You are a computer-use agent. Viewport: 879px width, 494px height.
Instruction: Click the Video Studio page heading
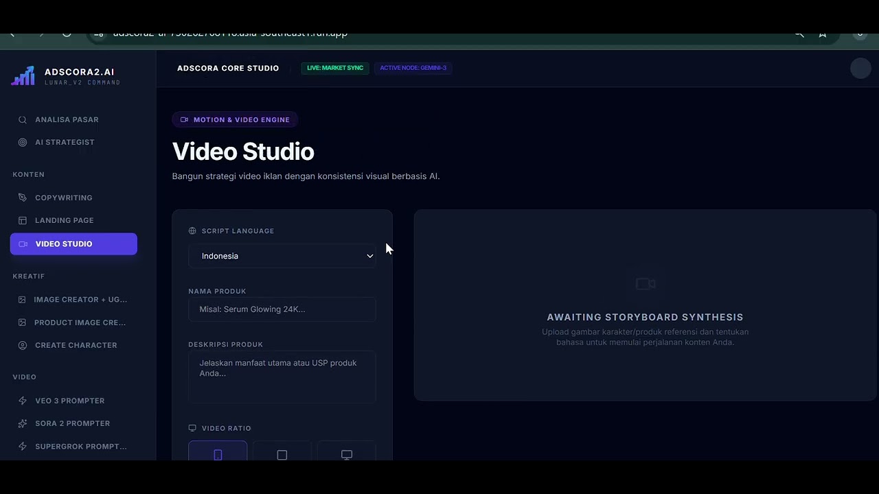(x=243, y=152)
